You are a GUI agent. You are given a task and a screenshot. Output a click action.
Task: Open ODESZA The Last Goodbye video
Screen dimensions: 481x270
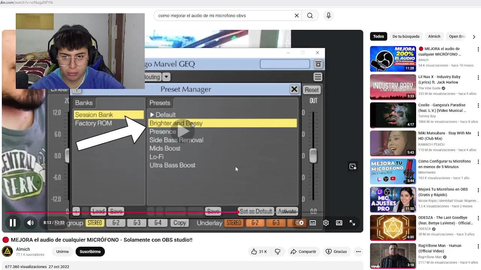pos(393,228)
